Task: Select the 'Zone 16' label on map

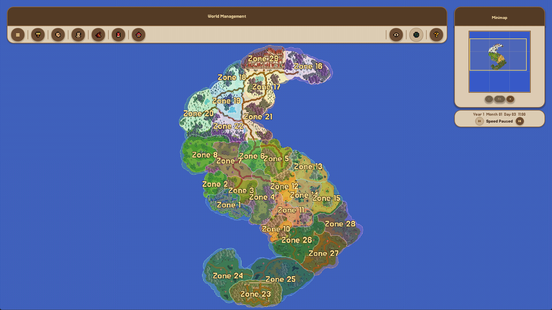Action: tap(308, 66)
